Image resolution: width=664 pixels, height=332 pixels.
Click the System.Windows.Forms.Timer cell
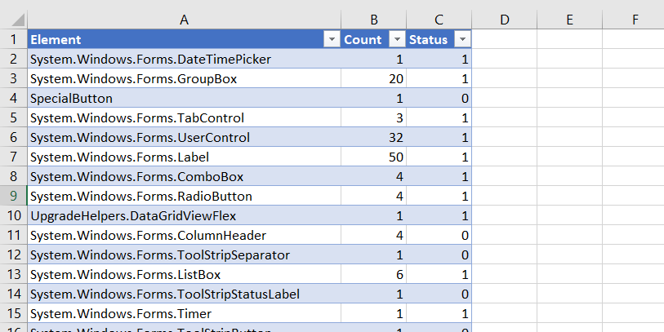(x=184, y=313)
